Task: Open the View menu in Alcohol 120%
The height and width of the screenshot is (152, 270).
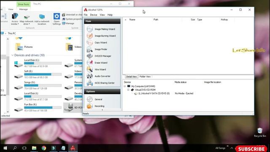Action: coord(102,15)
